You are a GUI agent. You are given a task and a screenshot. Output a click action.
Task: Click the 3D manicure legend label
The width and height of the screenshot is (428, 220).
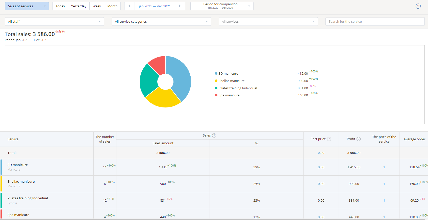pyautogui.click(x=228, y=73)
